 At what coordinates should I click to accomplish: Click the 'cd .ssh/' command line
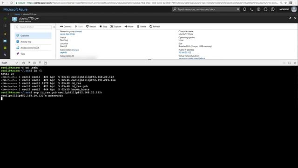pos(20,68)
